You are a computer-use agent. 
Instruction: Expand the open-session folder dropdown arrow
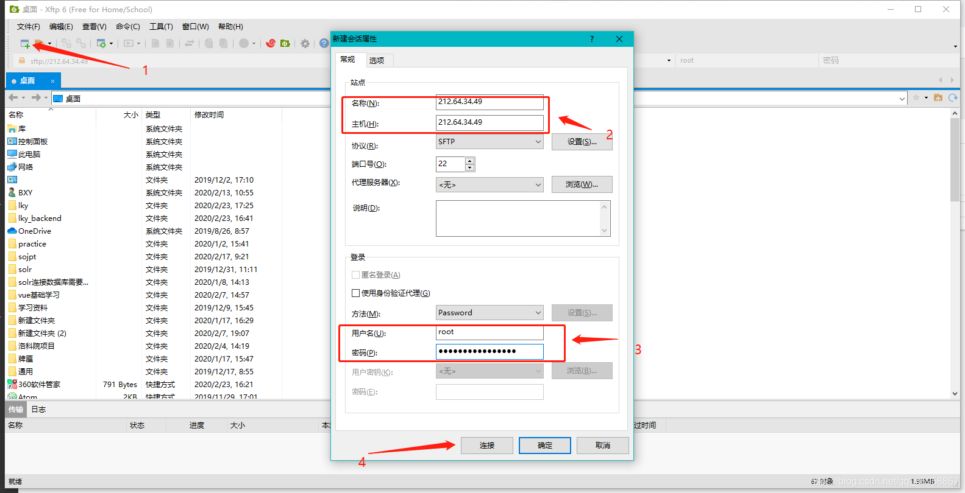click(x=49, y=43)
